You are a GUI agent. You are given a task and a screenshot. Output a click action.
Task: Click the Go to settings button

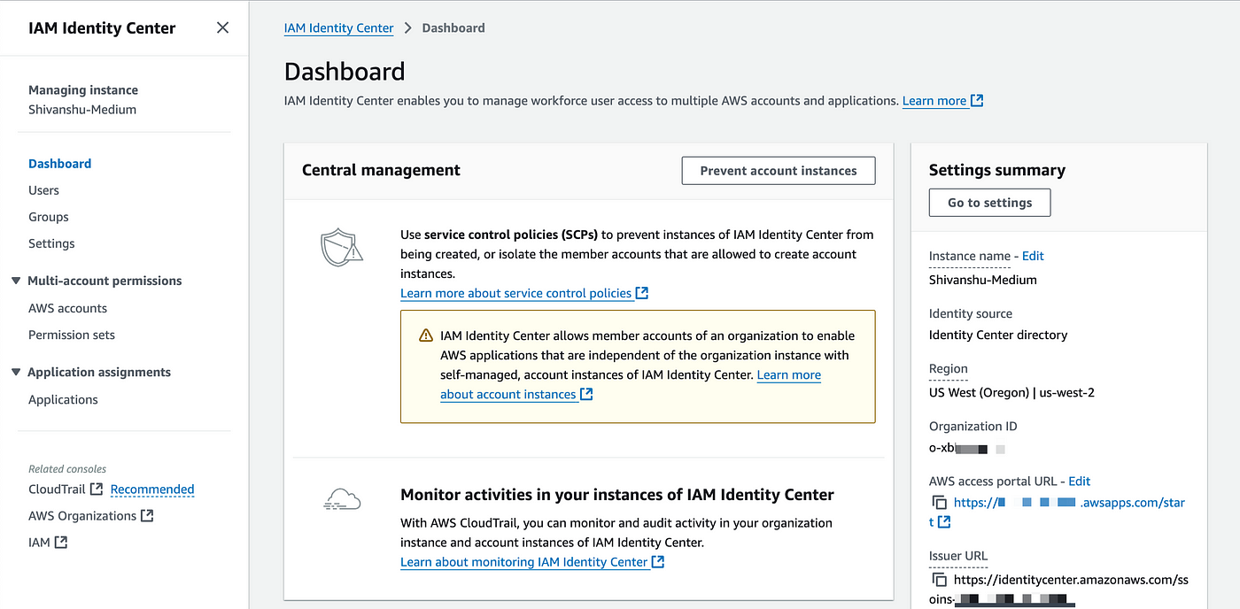[989, 203]
